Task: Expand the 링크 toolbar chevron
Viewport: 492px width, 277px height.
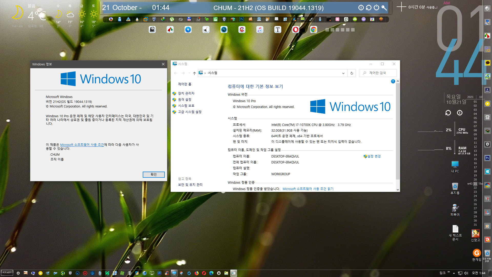Action: coord(449,272)
